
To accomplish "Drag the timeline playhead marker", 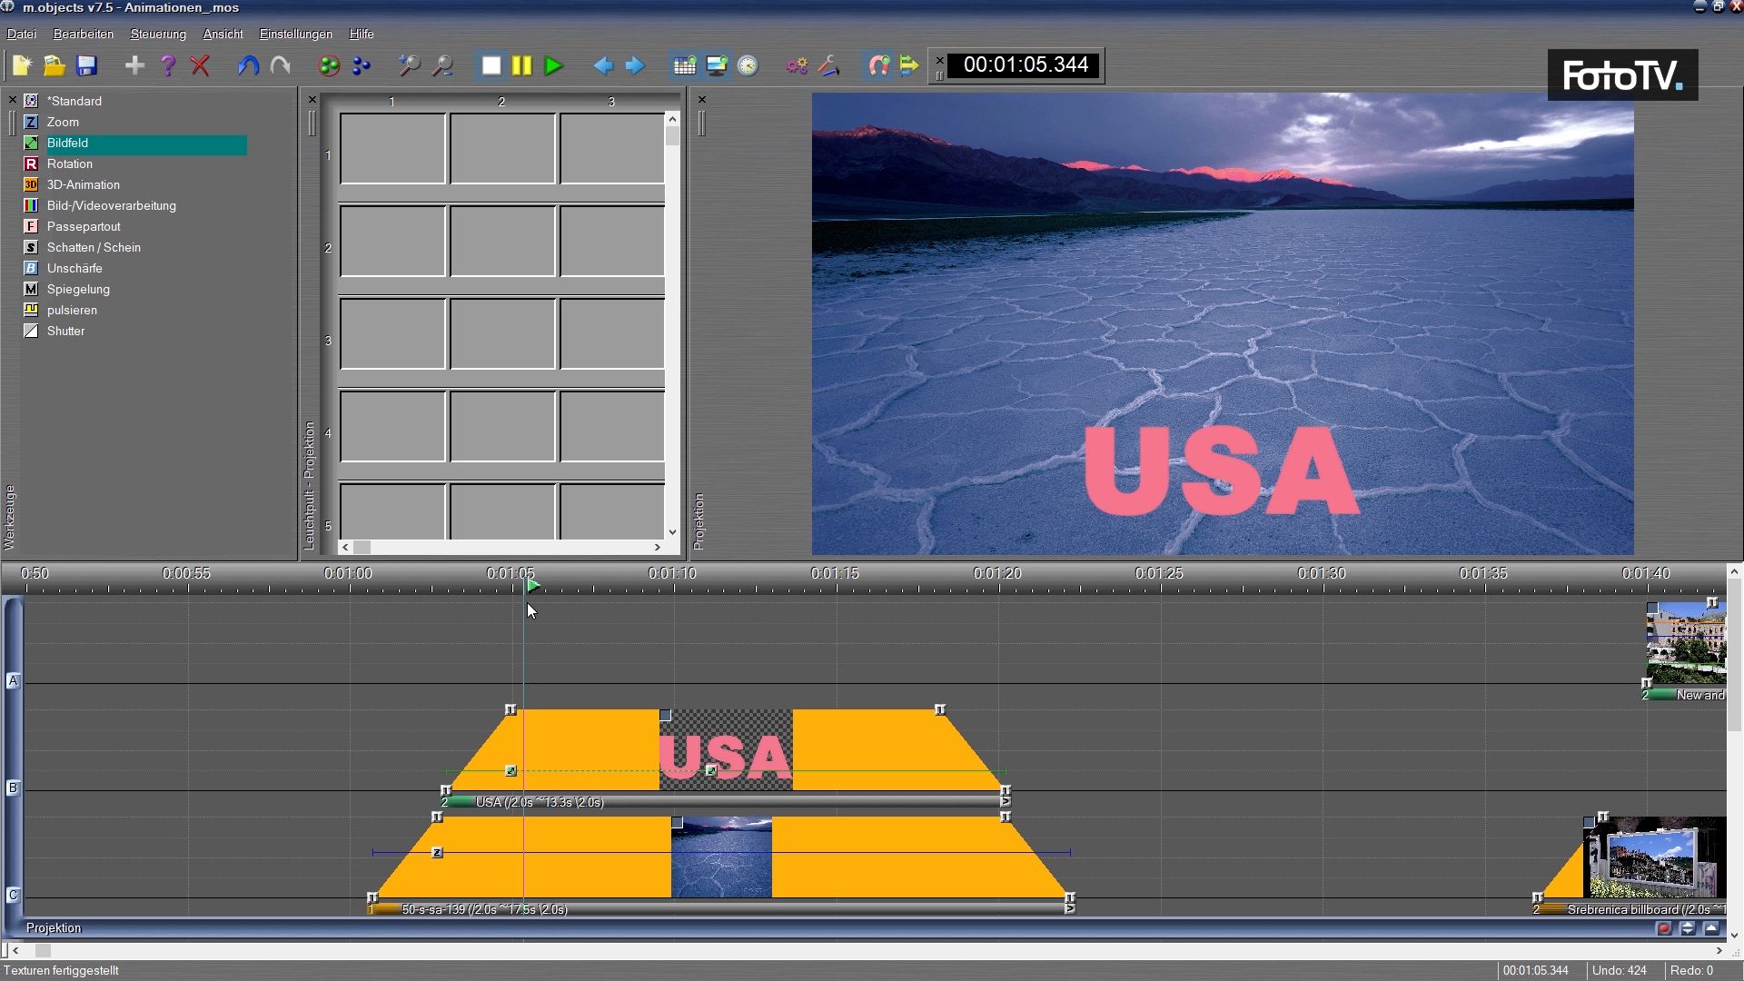I will 530,586.
